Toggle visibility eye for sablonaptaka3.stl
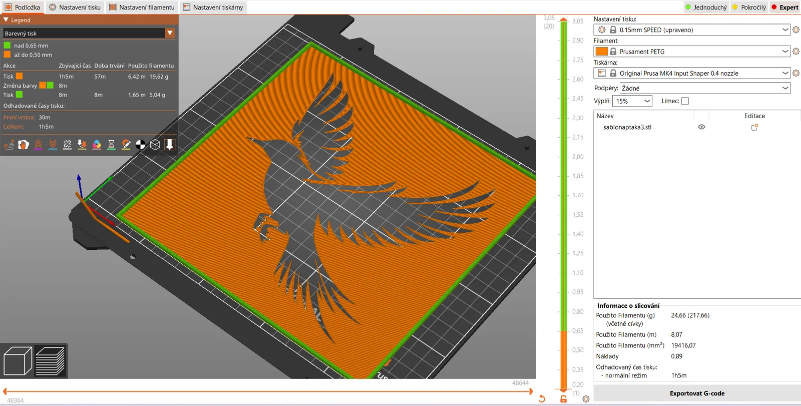Viewport: 801px width, 406px height. (701, 127)
